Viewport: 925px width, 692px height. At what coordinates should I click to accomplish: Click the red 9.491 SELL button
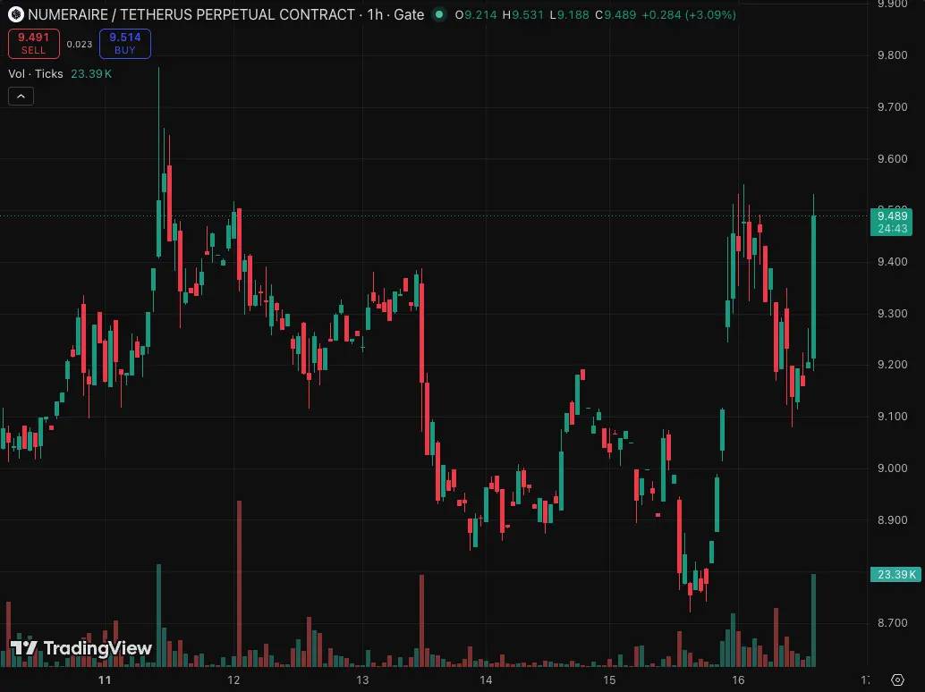[34, 44]
